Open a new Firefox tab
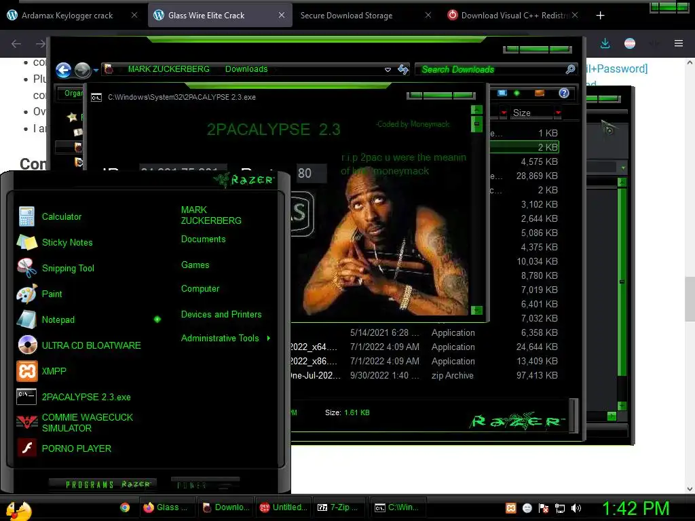This screenshot has width=695, height=521. point(600,16)
